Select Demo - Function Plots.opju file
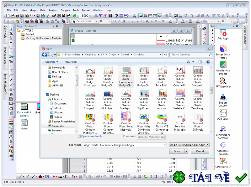The height and width of the screenshot is (187, 251). [180, 122]
